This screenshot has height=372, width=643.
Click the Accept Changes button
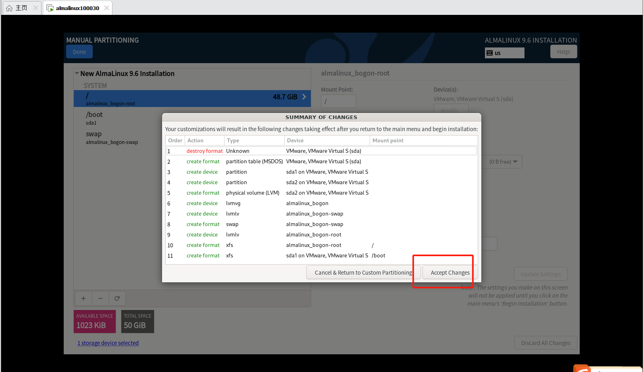[x=450, y=272]
